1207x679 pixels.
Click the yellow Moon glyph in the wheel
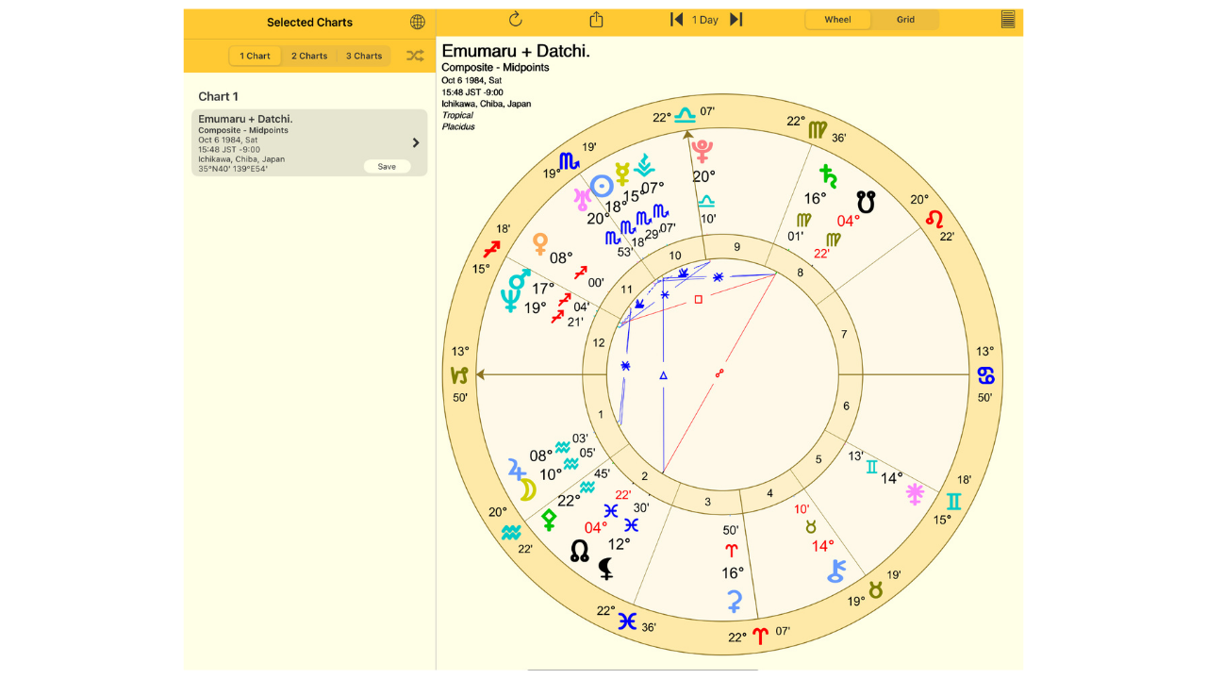point(528,489)
